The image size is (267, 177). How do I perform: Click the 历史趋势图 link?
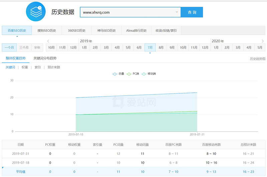click(258, 59)
